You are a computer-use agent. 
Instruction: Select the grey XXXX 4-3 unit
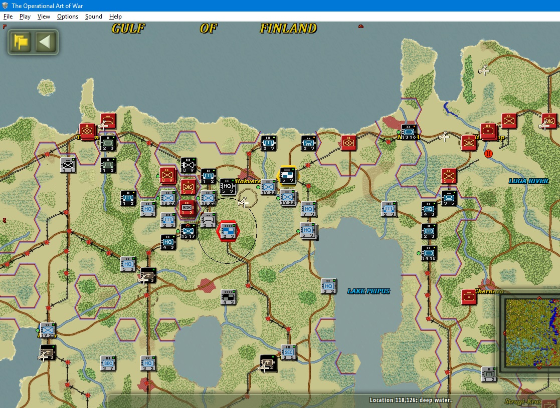[x=228, y=297]
